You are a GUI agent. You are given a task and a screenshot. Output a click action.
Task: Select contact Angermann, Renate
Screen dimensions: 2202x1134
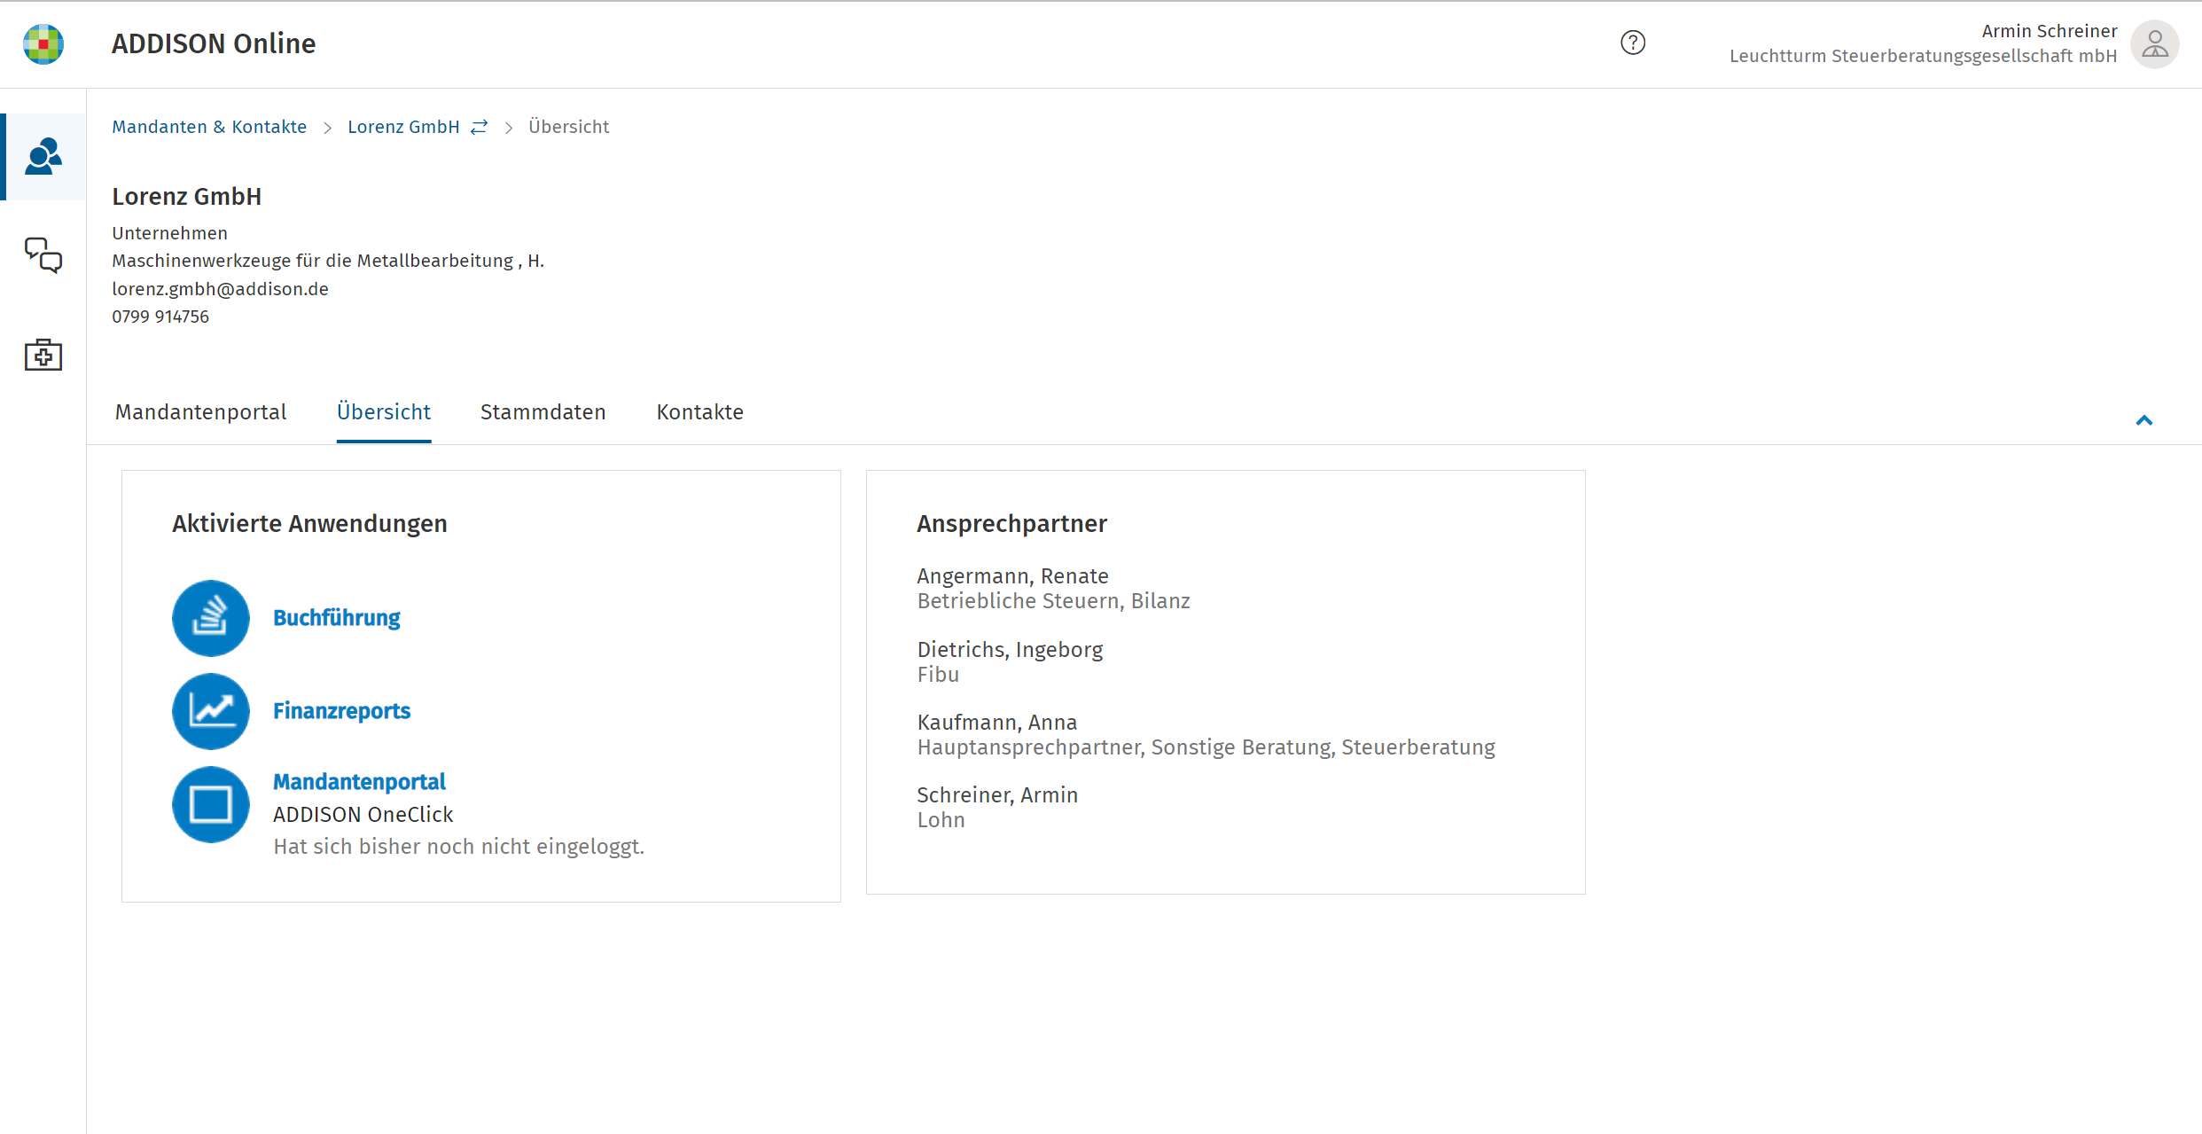tap(1012, 576)
